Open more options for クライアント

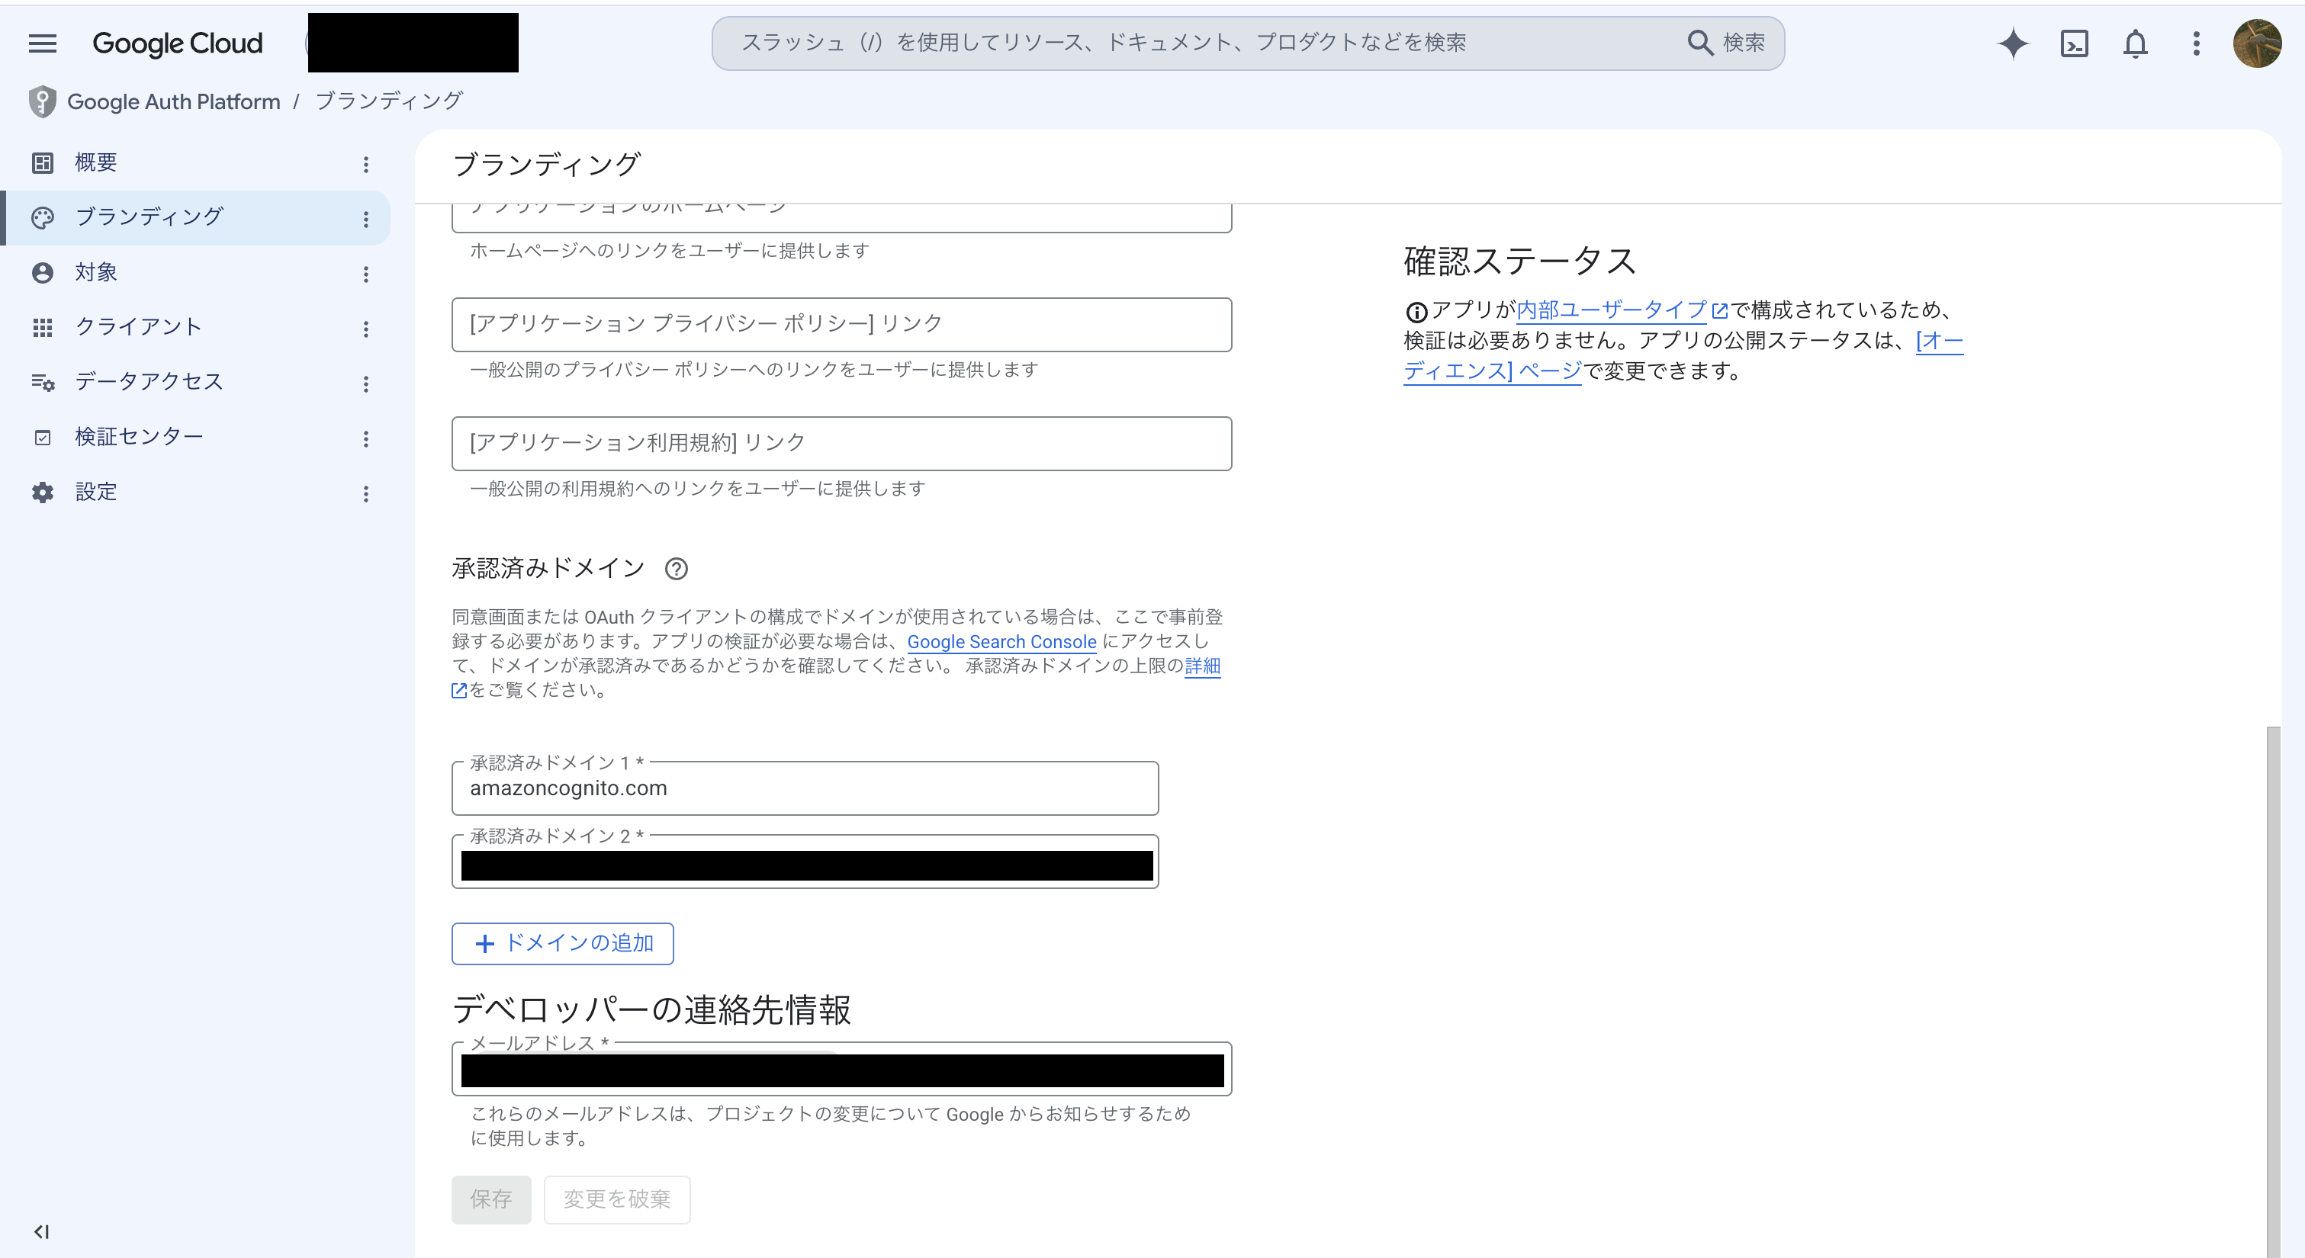click(365, 329)
